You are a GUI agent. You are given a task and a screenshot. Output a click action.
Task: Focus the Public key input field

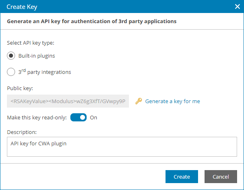pyautogui.click(x=68, y=101)
